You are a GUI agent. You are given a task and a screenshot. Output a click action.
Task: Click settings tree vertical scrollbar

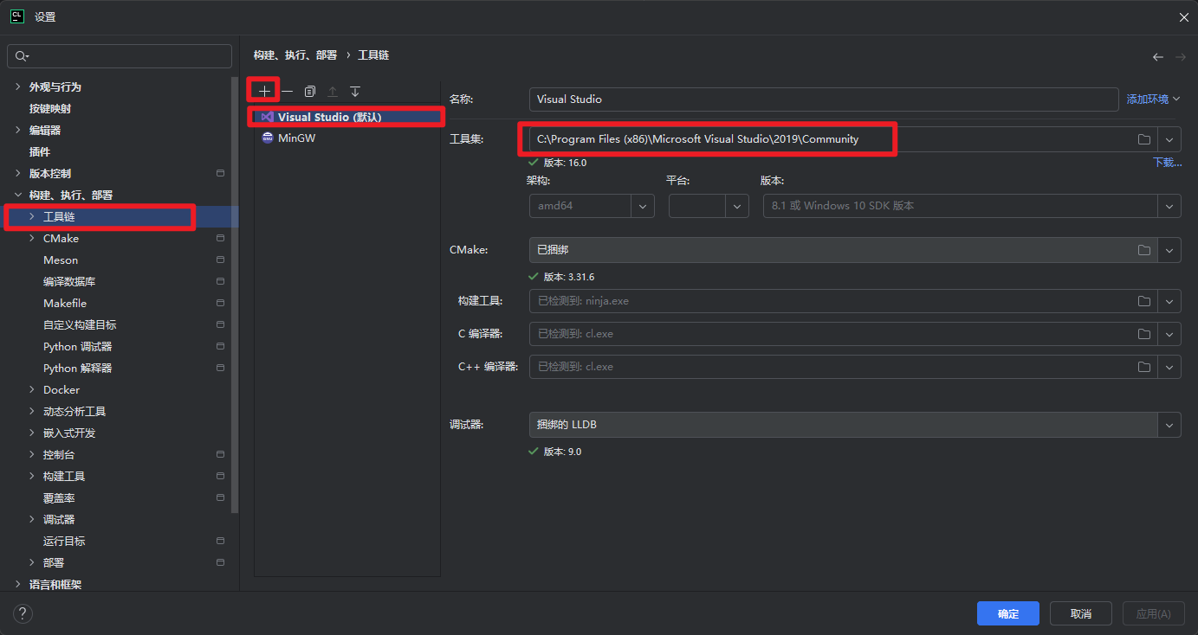click(x=235, y=294)
